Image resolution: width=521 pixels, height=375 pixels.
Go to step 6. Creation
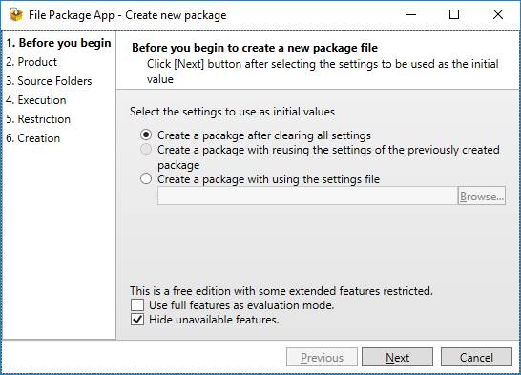[x=32, y=138]
